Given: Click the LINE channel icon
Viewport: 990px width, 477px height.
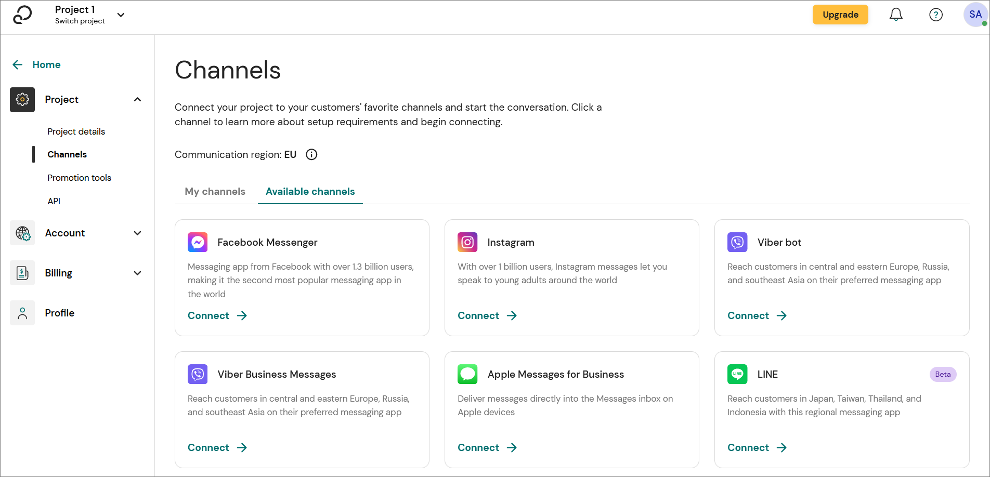Looking at the screenshot, I should (737, 374).
